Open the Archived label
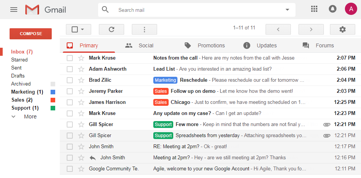Image resolution: width=361 pixels, height=178 pixels. [21, 84]
